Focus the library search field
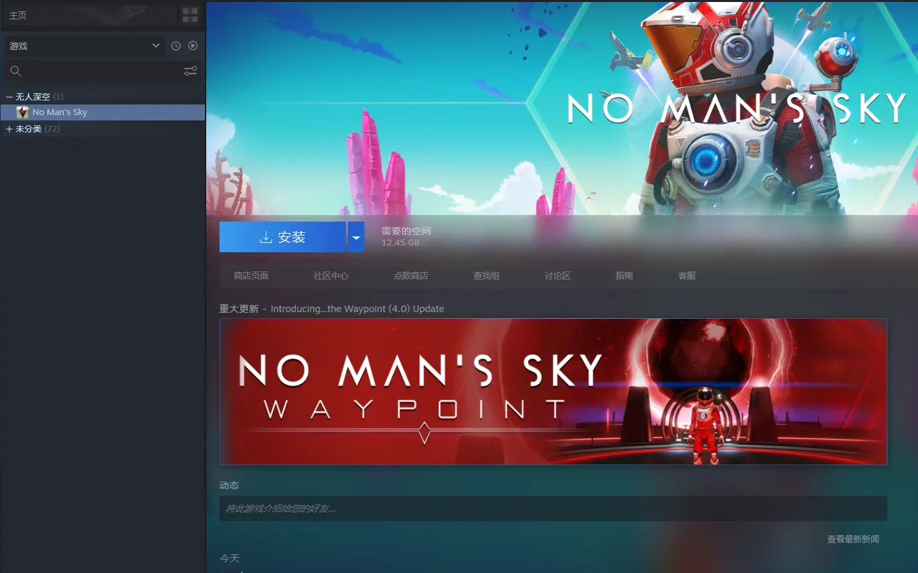This screenshot has height=573, width=918. (x=102, y=71)
